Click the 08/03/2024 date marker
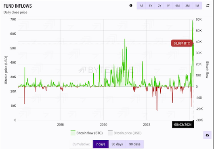The width and height of the screenshot is (214, 149). click(x=183, y=125)
